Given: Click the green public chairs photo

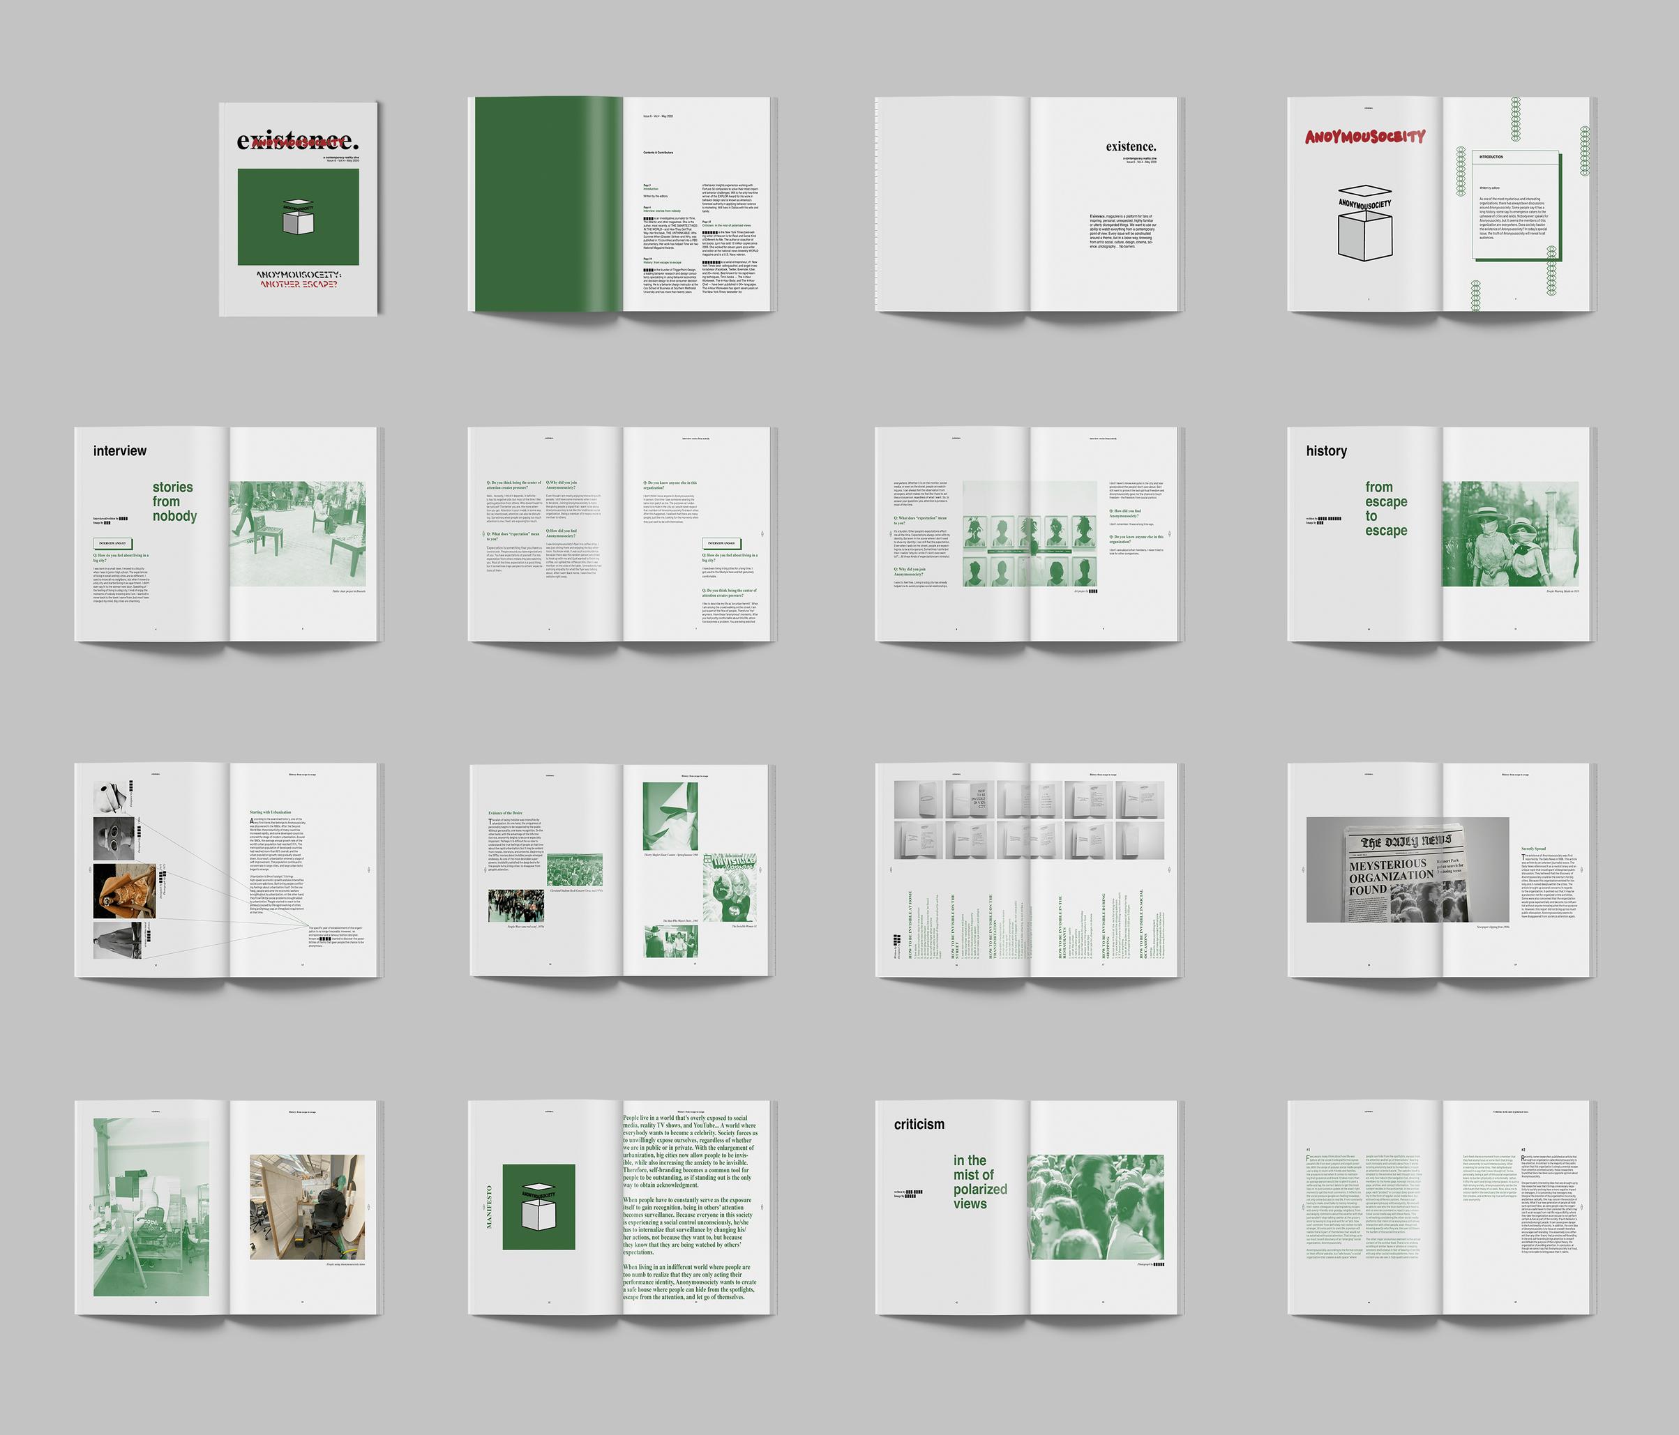Looking at the screenshot, I should (x=297, y=533).
